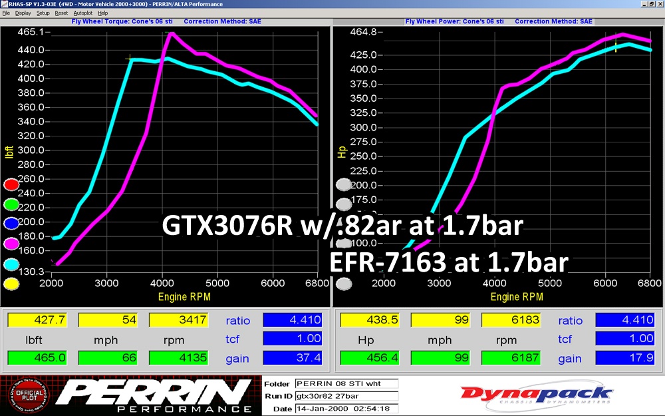Click the Date field 14-Jan-2000
Image resolution: width=665 pixels, height=416 pixels.
(x=346, y=409)
